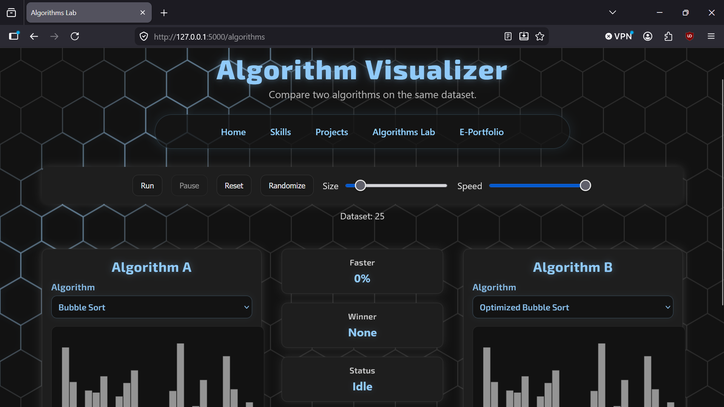Open the browser hamburger menu
Viewport: 724px width, 407px height.
[711, 36]
